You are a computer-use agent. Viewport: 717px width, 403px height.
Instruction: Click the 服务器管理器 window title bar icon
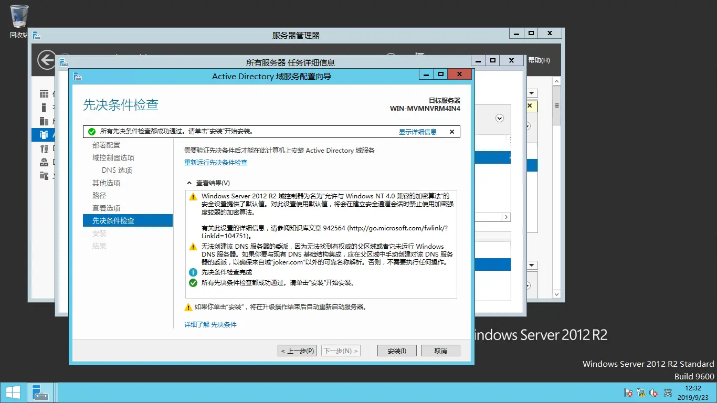coord(37,35)
